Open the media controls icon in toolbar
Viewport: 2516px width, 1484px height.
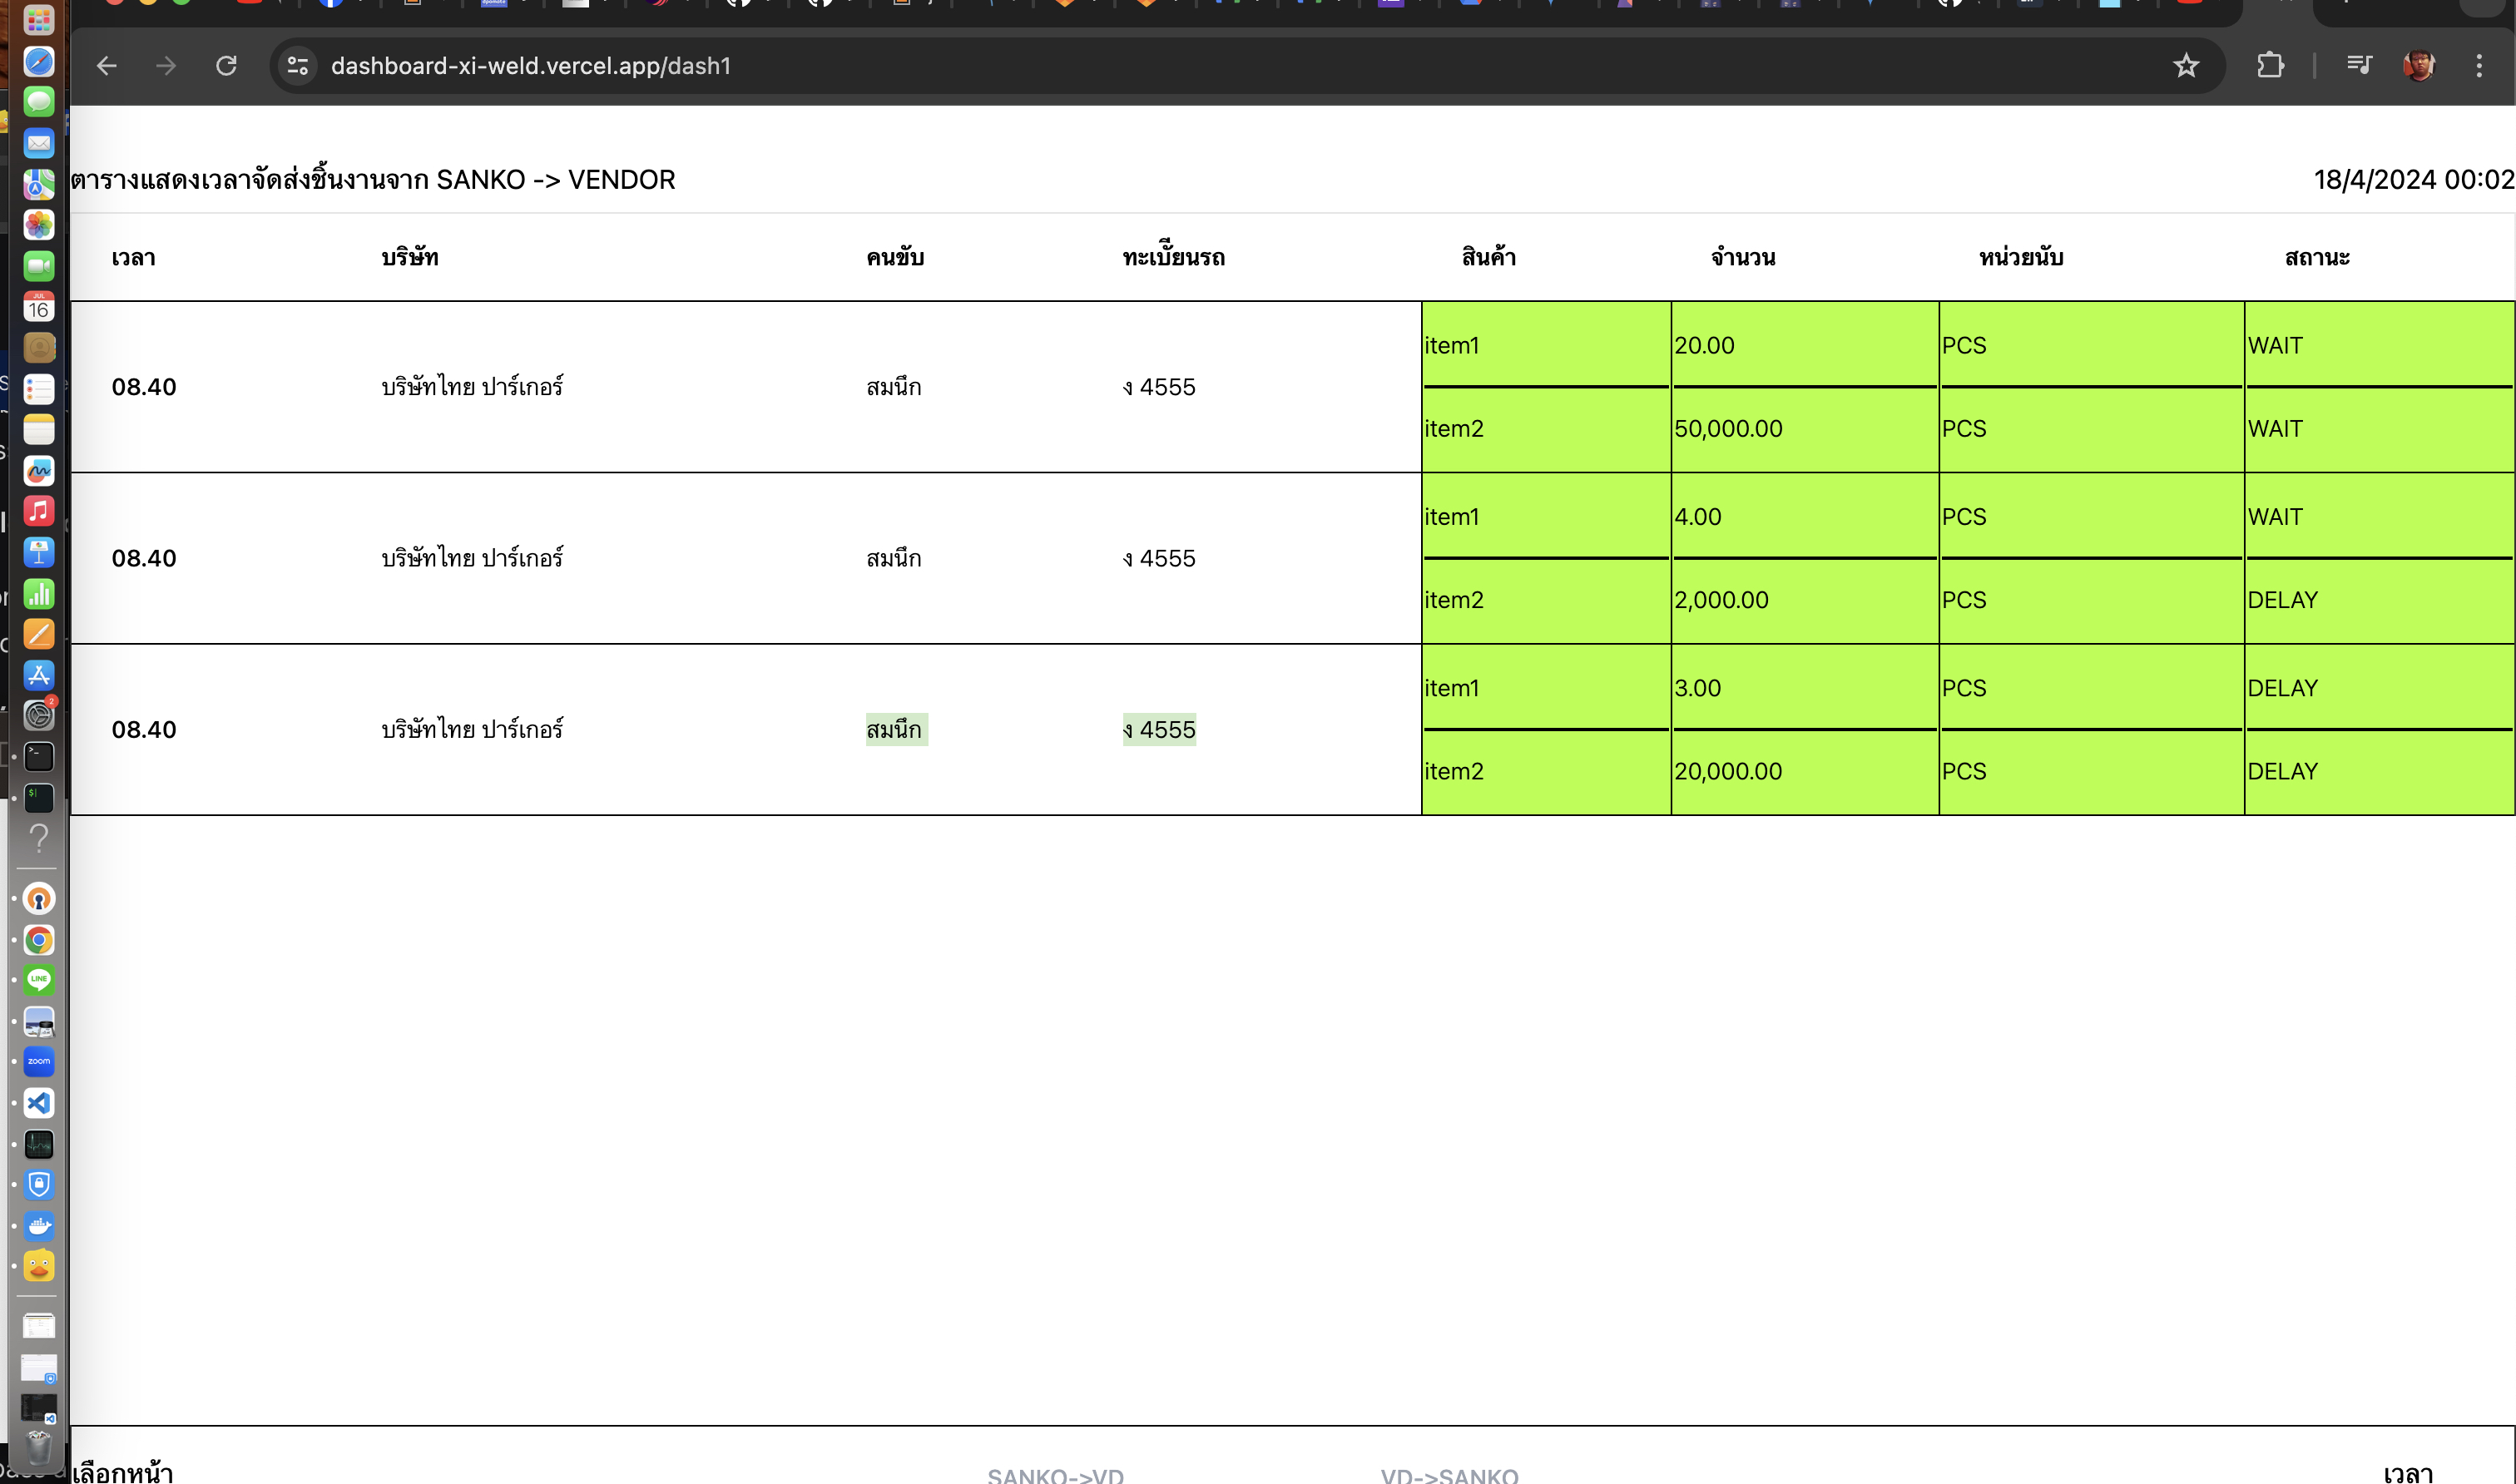point(2358,66)
